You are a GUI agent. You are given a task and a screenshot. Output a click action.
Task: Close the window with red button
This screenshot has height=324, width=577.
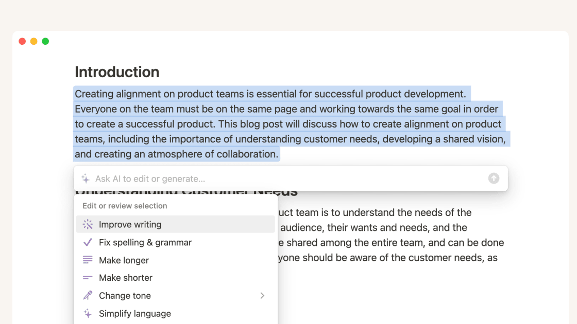[x=23, y=41]
